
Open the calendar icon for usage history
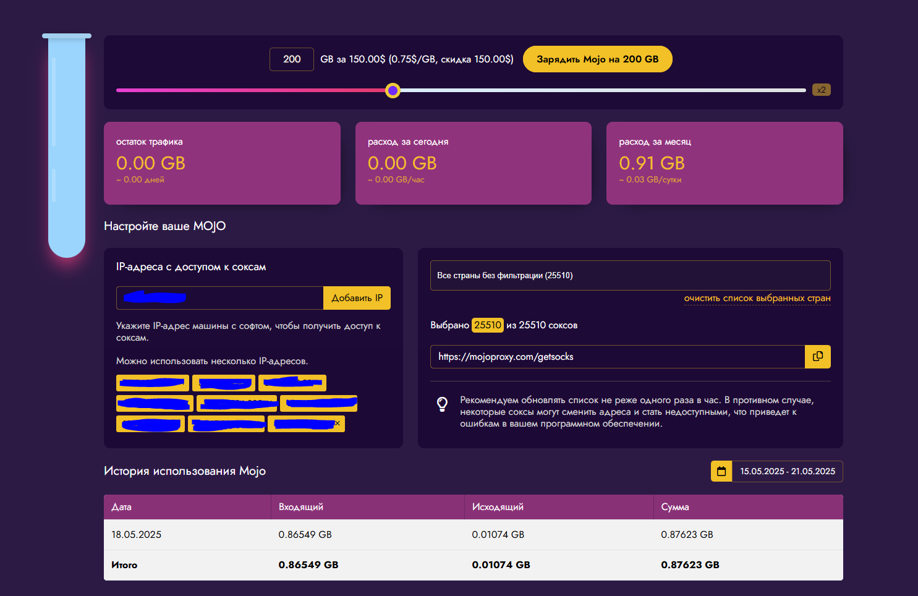coord(721,471)
